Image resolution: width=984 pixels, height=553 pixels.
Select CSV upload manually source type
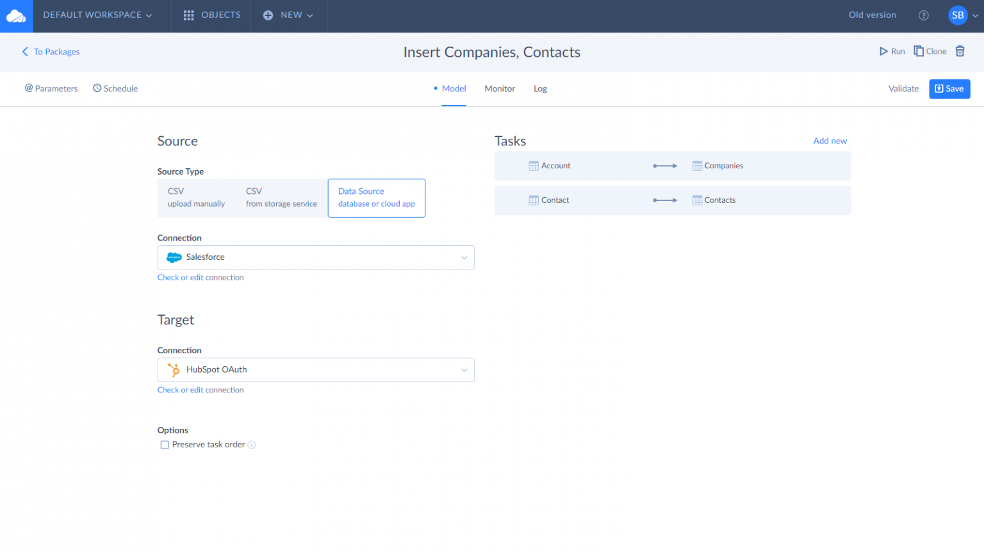tap(196, 198)
